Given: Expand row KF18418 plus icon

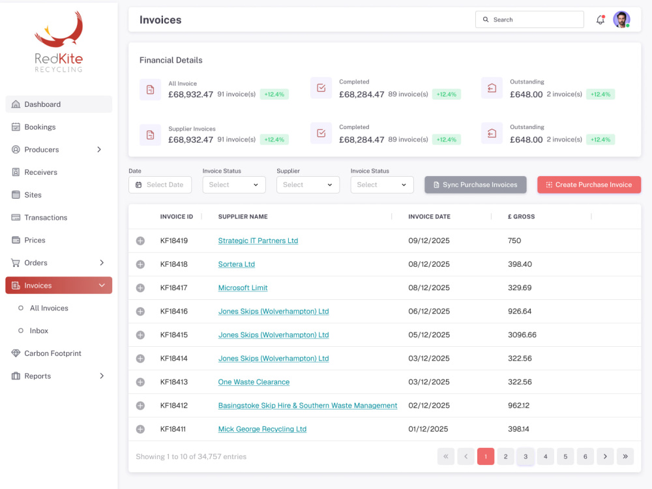Looking at the screenshot, I should [x=141, y=265].
